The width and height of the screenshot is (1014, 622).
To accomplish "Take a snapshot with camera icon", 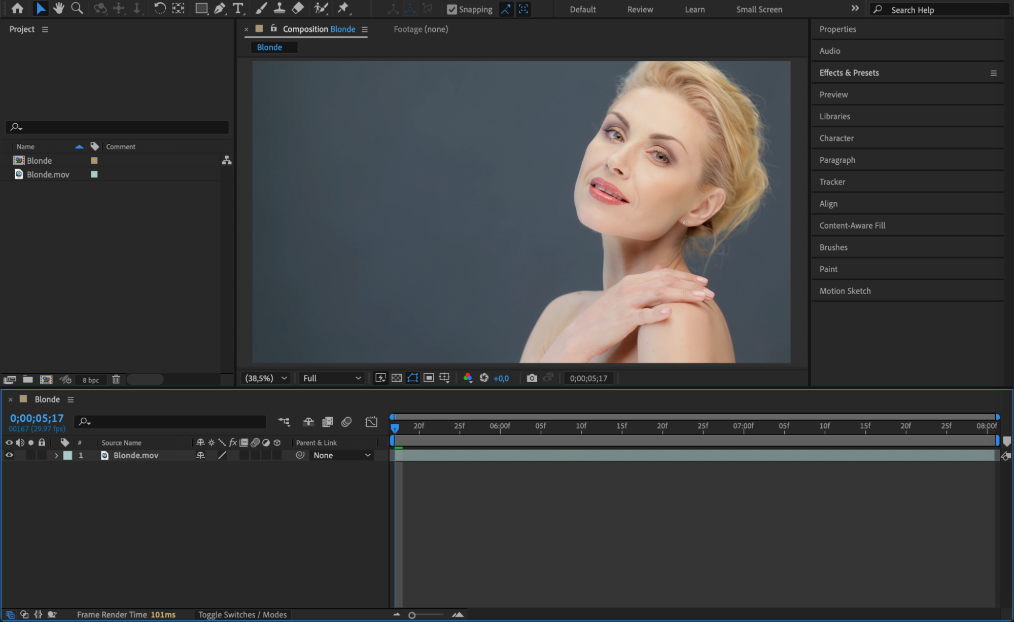I will tap(532, 378).
